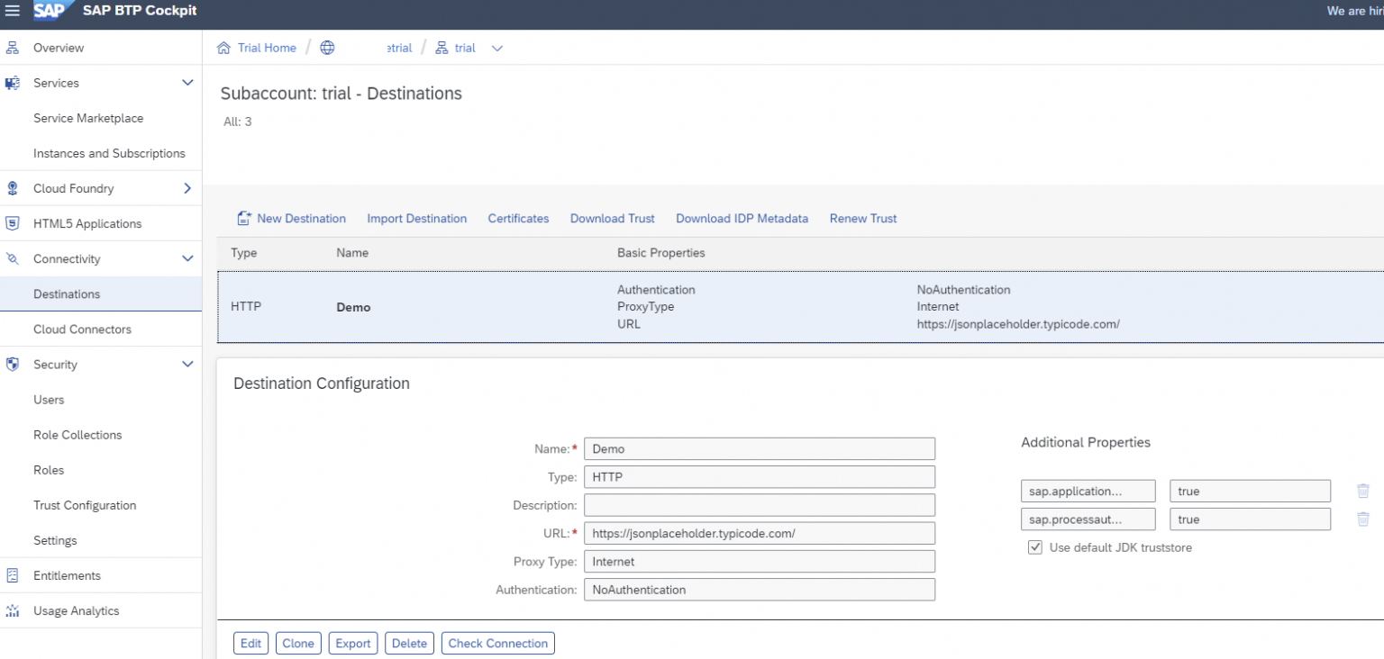Click the HTML5 Applications shield icon
The image size is (1384, 659).
11,223
